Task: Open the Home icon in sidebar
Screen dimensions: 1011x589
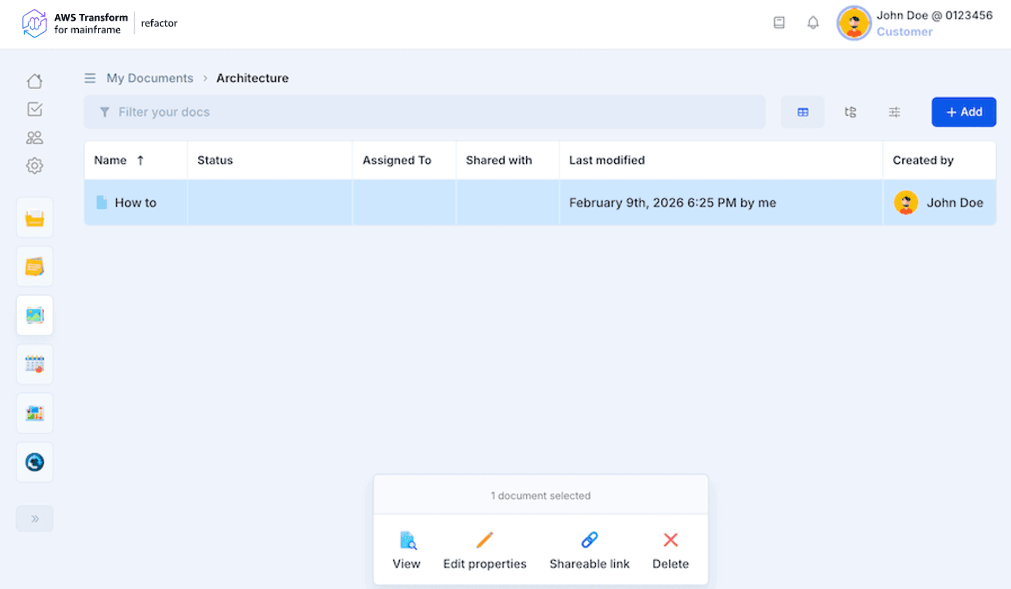Action: click(x=35, y=81)
